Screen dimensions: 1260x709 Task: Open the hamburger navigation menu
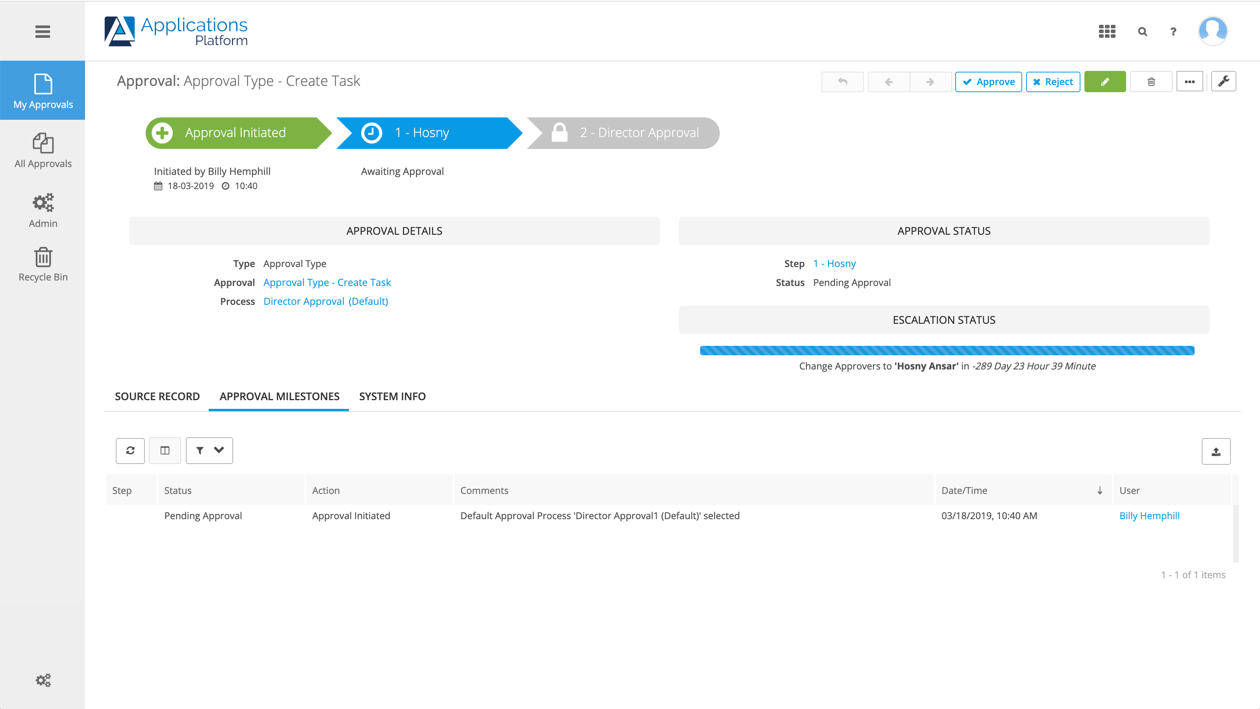coord(43,32)
